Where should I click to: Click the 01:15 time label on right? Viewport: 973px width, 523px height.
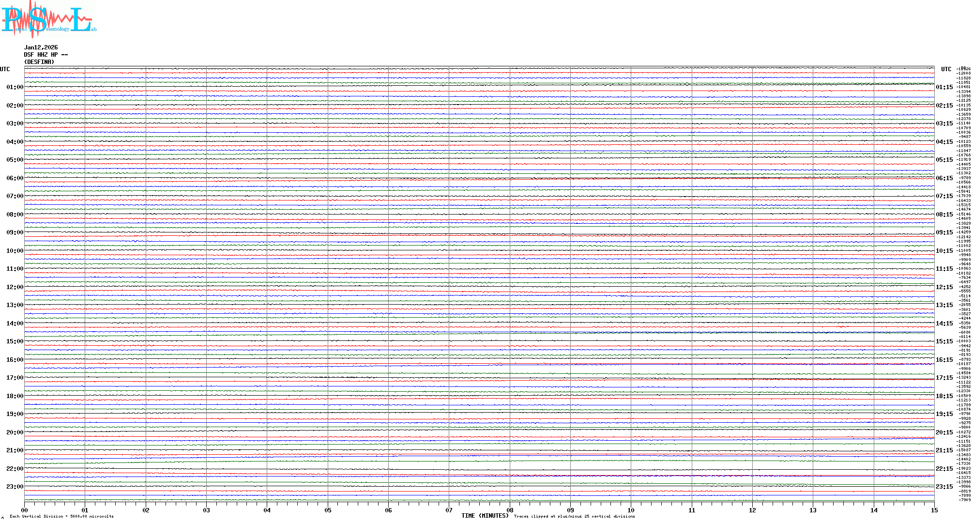tap(944, 87)
